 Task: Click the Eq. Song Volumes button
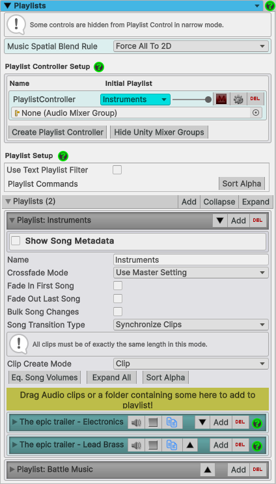tap(44, 377)
